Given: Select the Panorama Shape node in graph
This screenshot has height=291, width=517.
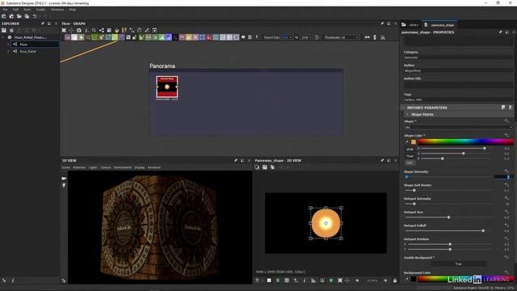Looking at the screenshot, I should [167, 86].
